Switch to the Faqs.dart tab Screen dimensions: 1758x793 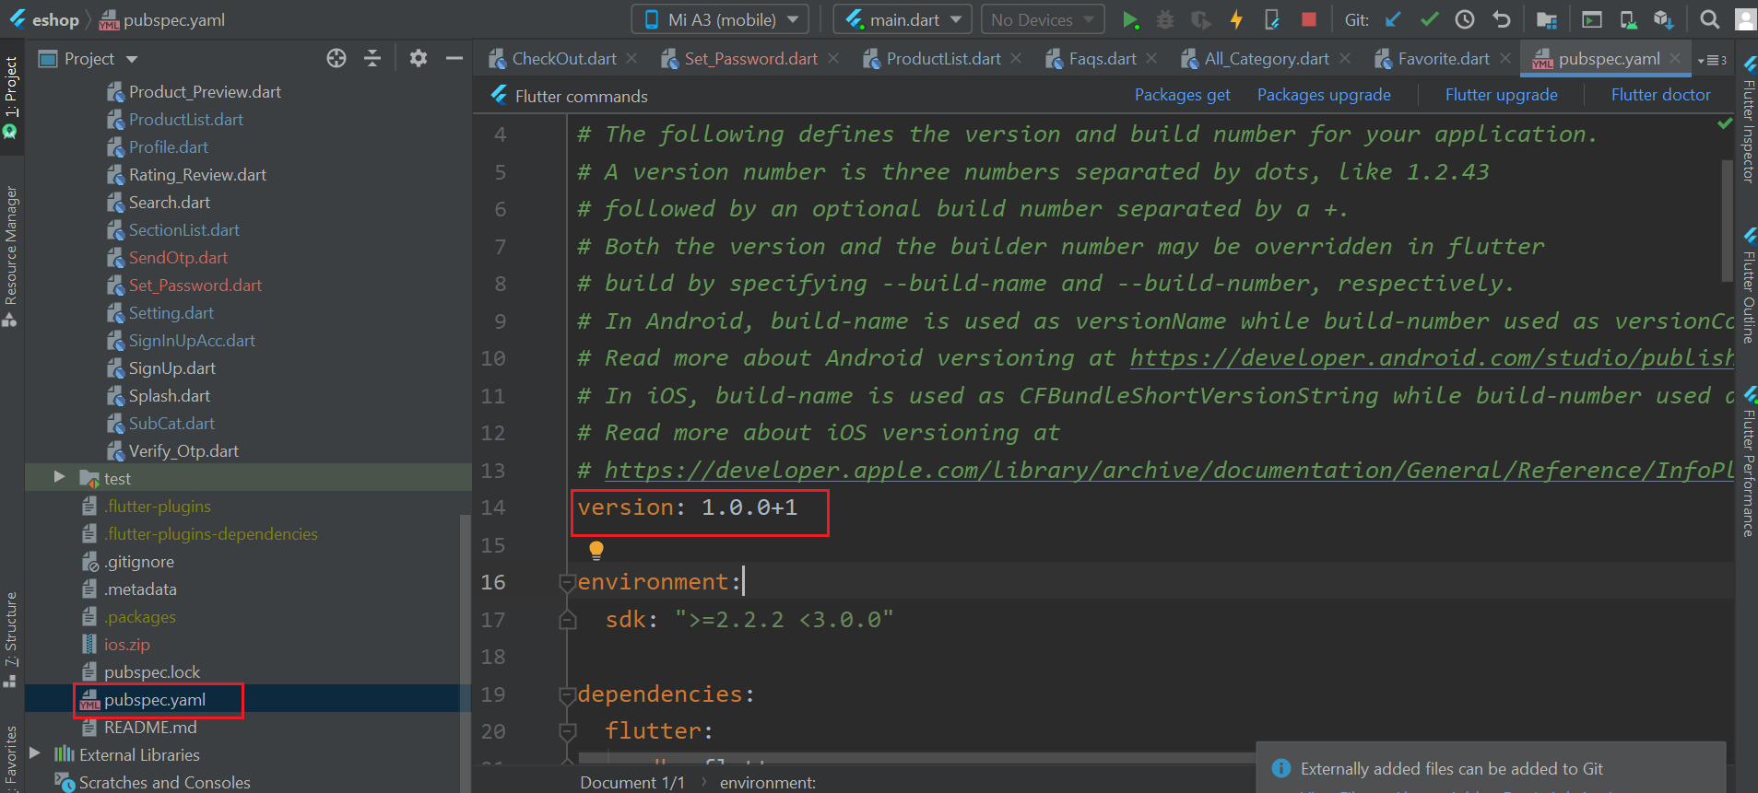(1102, 59)
